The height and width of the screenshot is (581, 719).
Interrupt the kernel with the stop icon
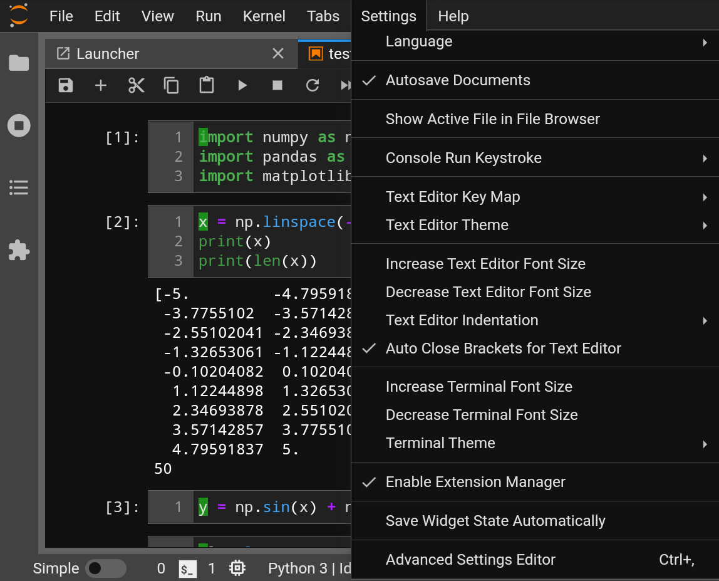point(277,85)
